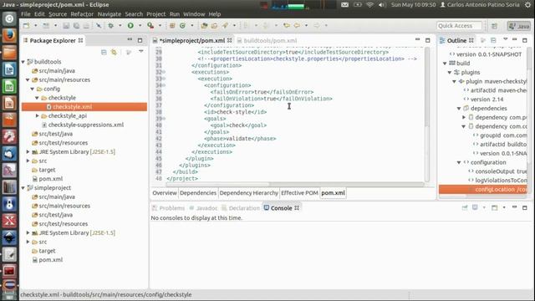The height and width of the screenshot is (301, 535).
Task: Click the editor horizontal scrollbar
Action: pyautogui.click(x=295, y=184)
